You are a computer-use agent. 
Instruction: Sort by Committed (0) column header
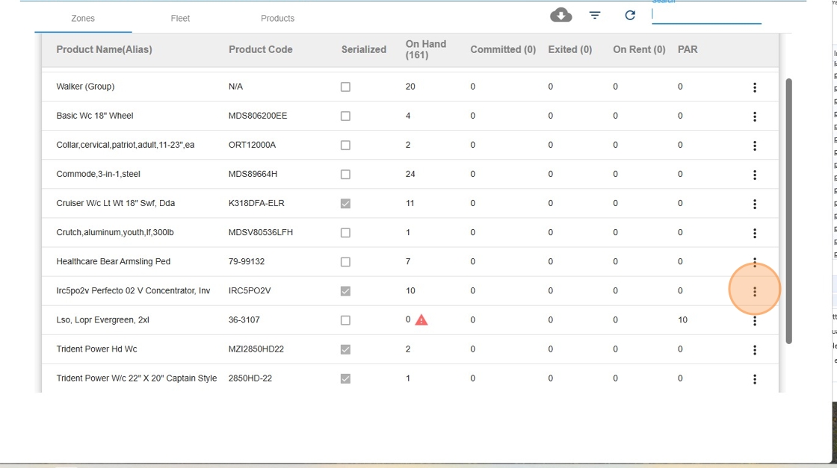(503, 49)
